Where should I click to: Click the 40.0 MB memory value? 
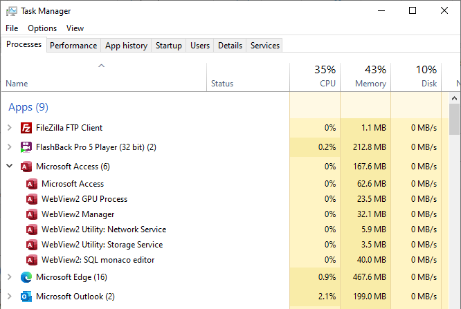tap(371, 260)
